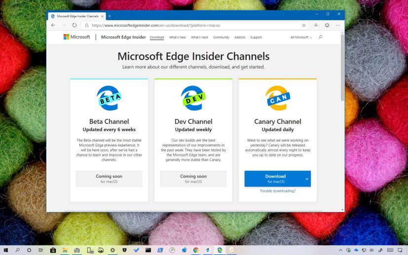
Task: Open the Windows Start menu
Action: (5, 251)
